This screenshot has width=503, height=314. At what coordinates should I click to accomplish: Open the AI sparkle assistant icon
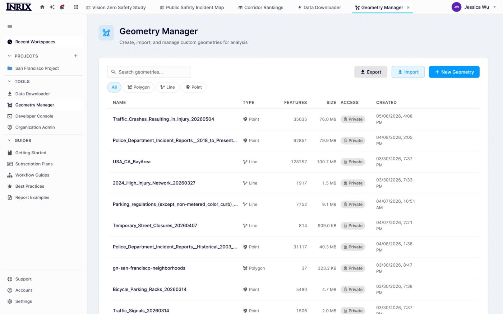52,7
